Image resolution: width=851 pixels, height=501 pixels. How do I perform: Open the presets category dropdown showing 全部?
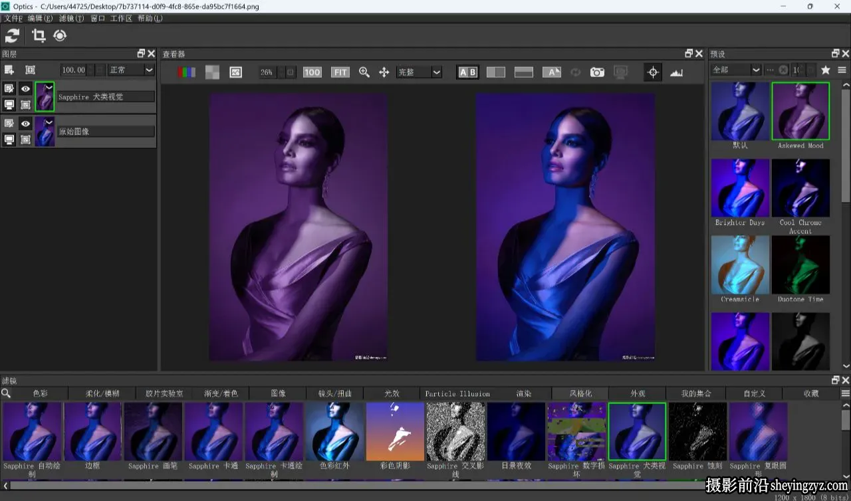pyautogui.click(x=736, y=70)
